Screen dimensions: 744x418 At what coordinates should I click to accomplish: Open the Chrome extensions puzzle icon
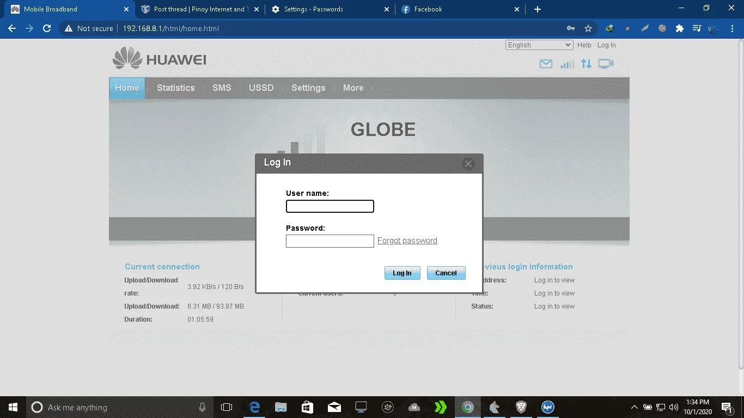[679, 28]
